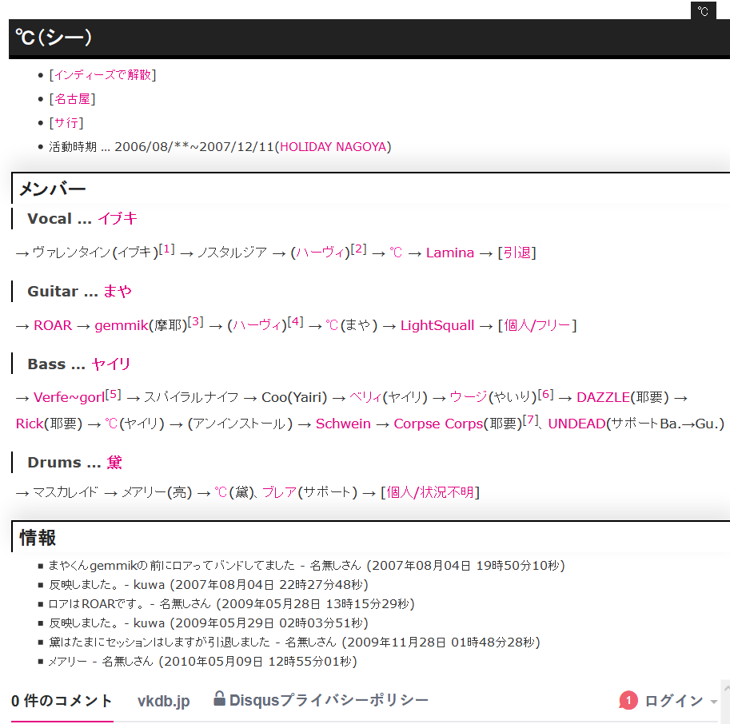Select the ℃ tab at top right
Viewport: 730px width, 724px height.
[703, 10]
